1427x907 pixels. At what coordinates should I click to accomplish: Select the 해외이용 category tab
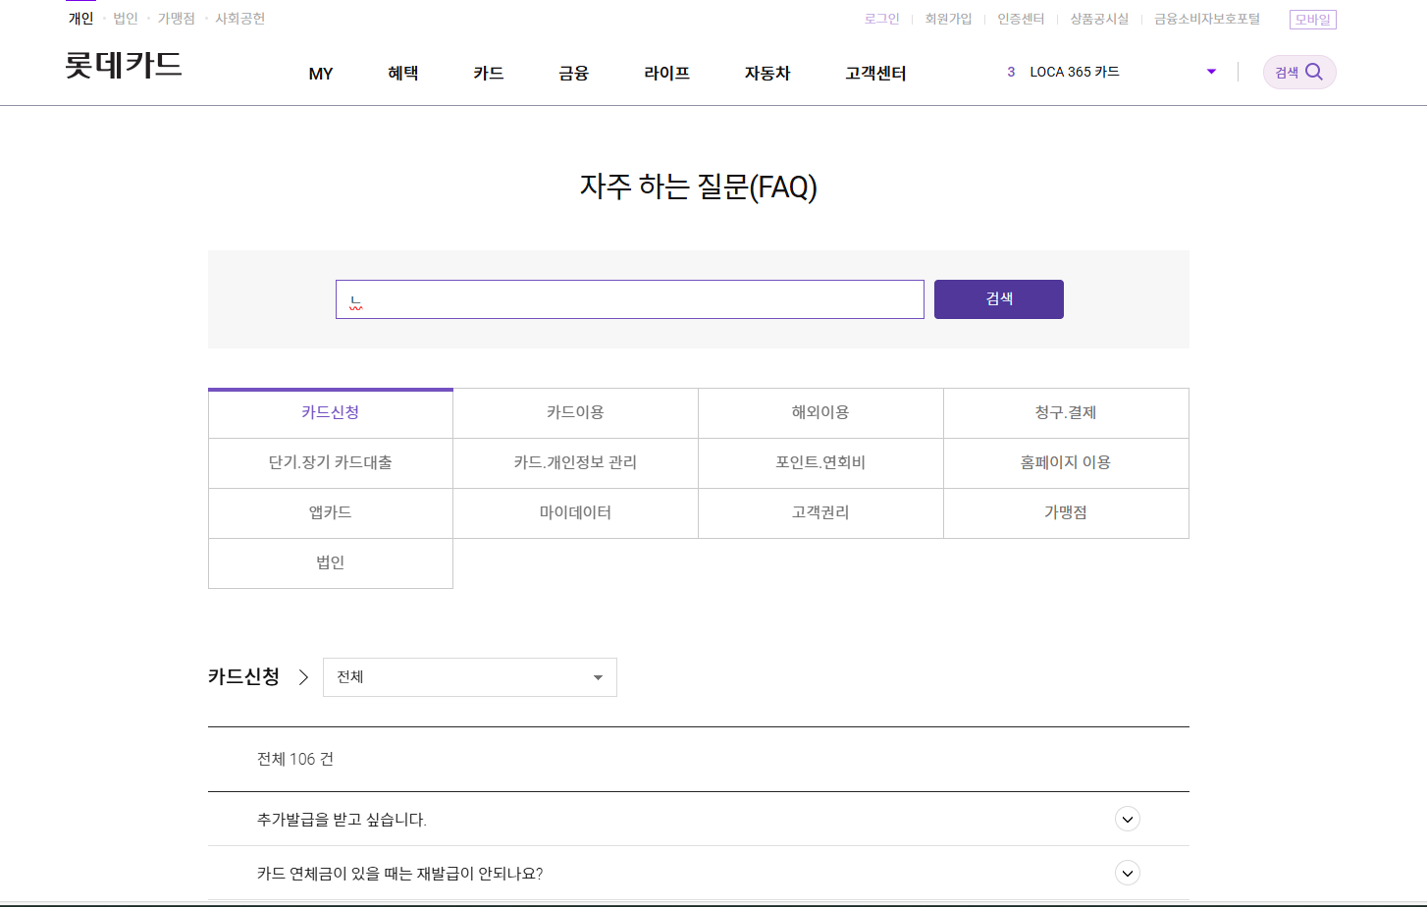(819, 412)
